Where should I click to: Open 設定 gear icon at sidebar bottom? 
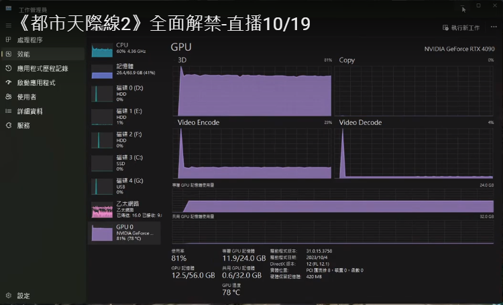[9, 296]
